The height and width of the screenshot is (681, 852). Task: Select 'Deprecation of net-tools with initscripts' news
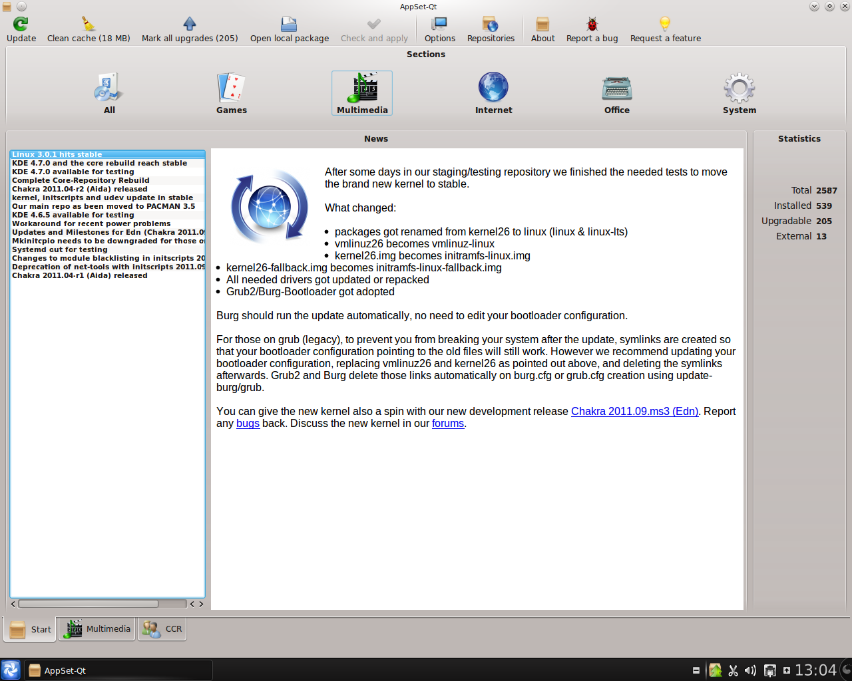pos(107,267)
